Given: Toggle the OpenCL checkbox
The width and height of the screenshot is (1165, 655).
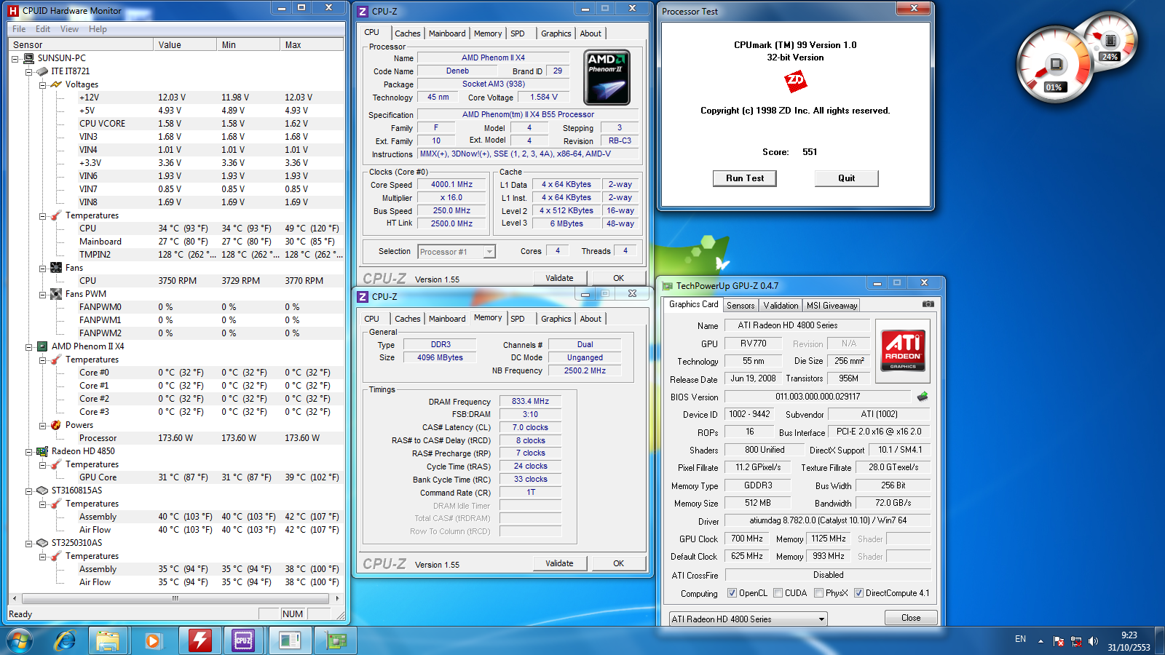Looking at the screenshot, I should pyautogui.click(x=732, y=593).
